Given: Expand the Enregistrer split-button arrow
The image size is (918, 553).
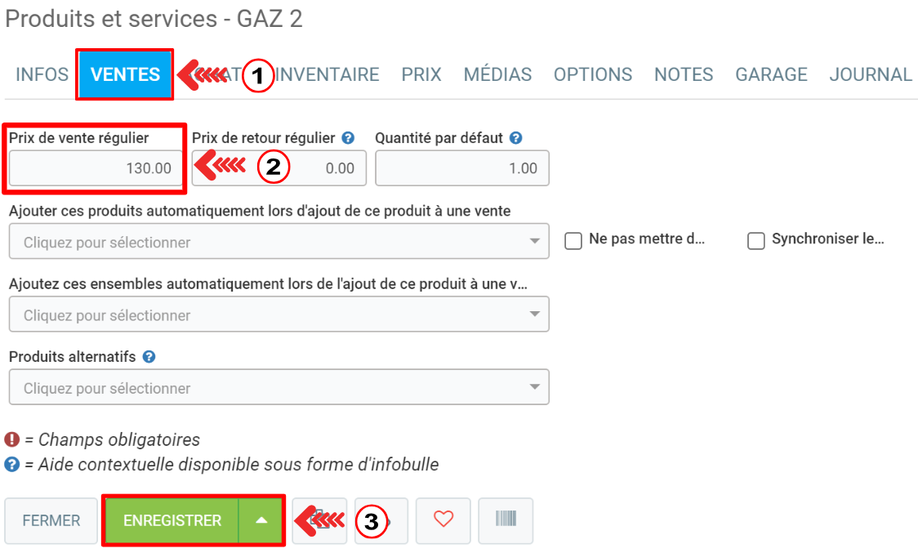Looking at the screenshot, I should (x=261, y=520).
